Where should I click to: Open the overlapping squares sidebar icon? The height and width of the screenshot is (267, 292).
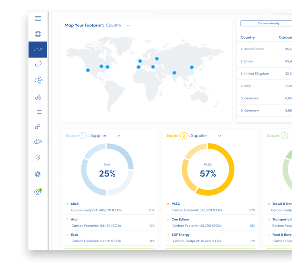point(38,127)
